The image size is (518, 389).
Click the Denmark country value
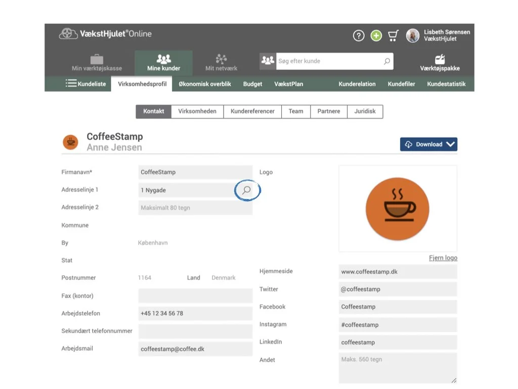(x=223, y=278)
